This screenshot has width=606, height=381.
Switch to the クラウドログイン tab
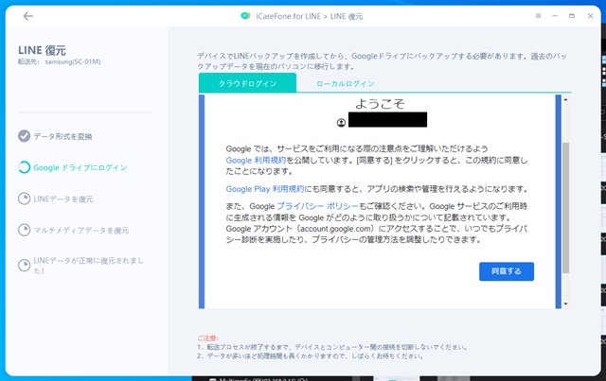click(247, 83)
